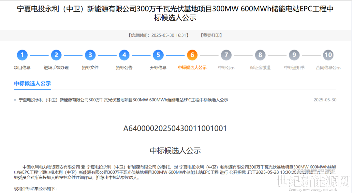The image size is (352, 193).
Task: Click the date 2025-05-30 in list row
Action: pos(325,100)
